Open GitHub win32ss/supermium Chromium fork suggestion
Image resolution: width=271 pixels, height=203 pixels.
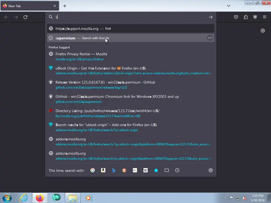click(x=131, y=99)
